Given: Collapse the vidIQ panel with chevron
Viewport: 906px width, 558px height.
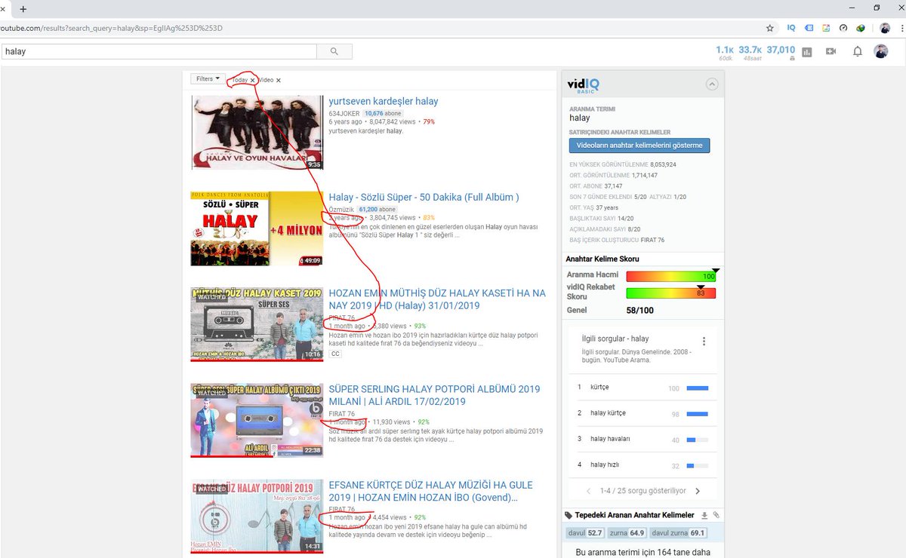Looking at the screenshot, I should coord(711,84).
